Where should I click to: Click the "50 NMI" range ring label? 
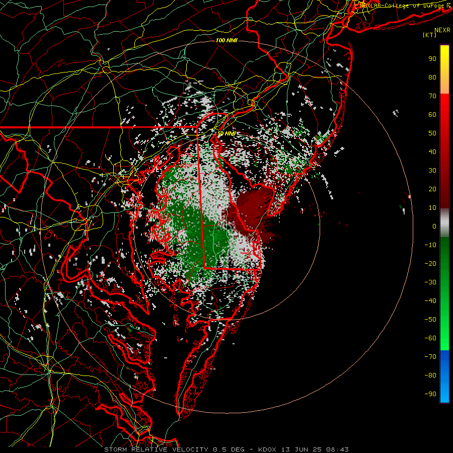226,133
